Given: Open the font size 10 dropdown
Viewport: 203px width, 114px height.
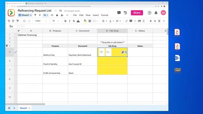Looking at the screenshot, I should [x=56, y=21].
